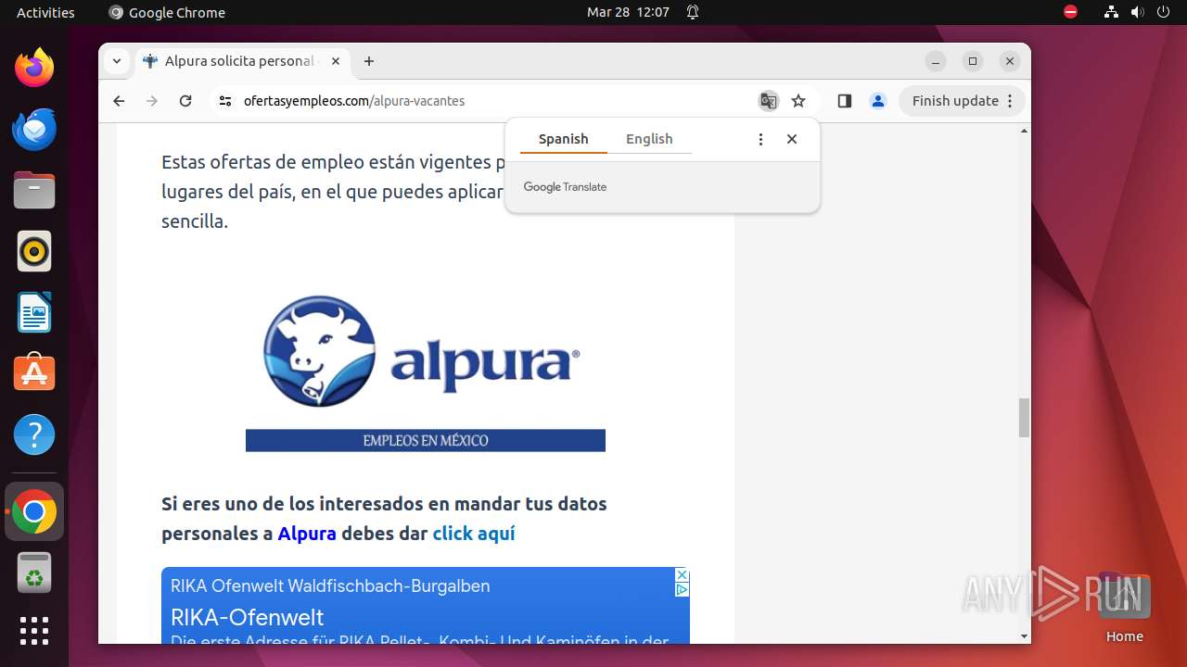This screenshot has height=667, width=1187.
Task: Launch Thunderbird mail from dock
Action: point(34,129)
